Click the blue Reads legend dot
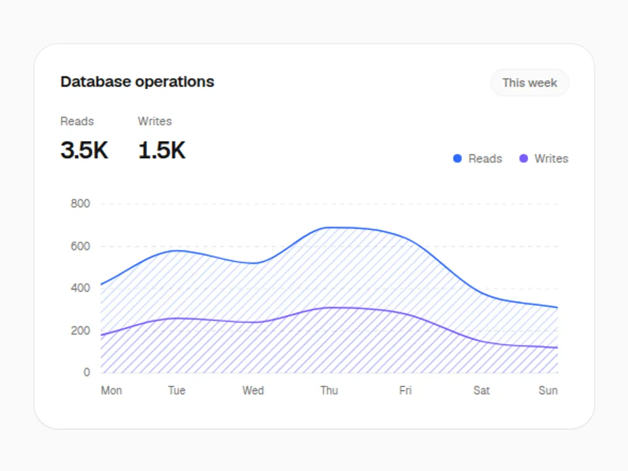The height and width of the screenshot is (471, 628). click(x=458, y=159)
